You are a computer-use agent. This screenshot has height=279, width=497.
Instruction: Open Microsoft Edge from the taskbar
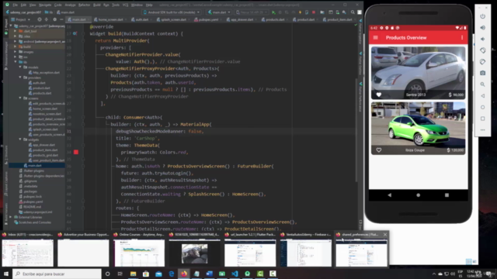click(171, 274)
